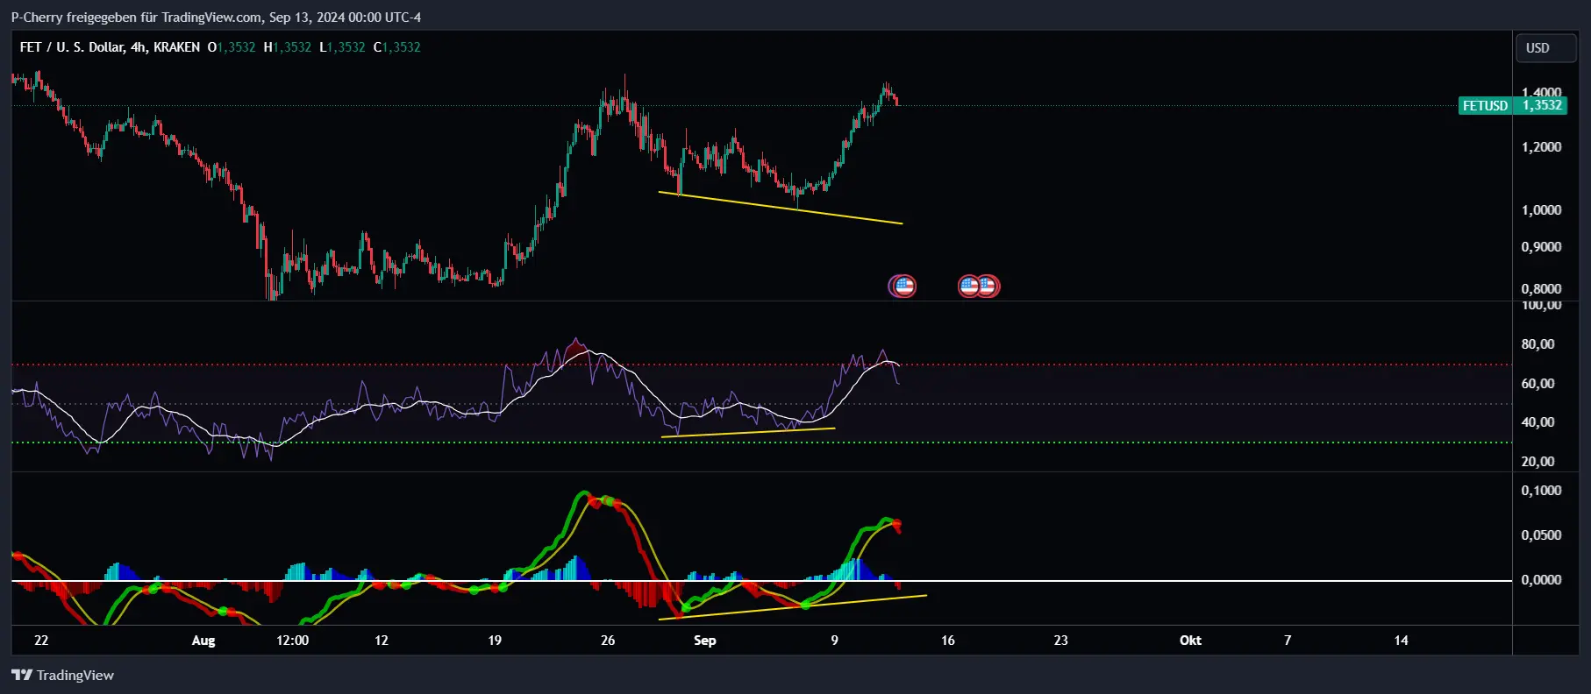The height and width of the screenshot is (694, 1591).
Task: Click the USD currency button
Action: 1546,48
